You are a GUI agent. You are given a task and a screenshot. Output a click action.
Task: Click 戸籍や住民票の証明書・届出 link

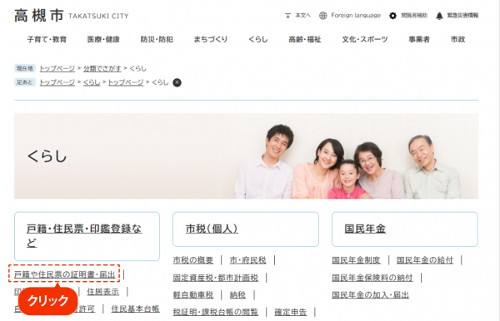[x=64, y=274]
